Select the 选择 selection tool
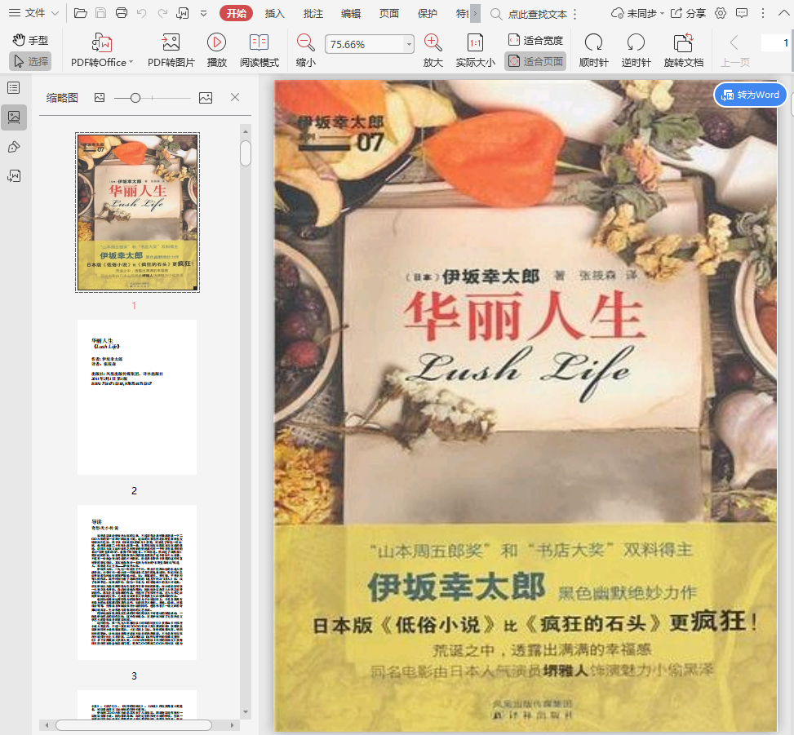794x735 pixels. pos(30,61)
